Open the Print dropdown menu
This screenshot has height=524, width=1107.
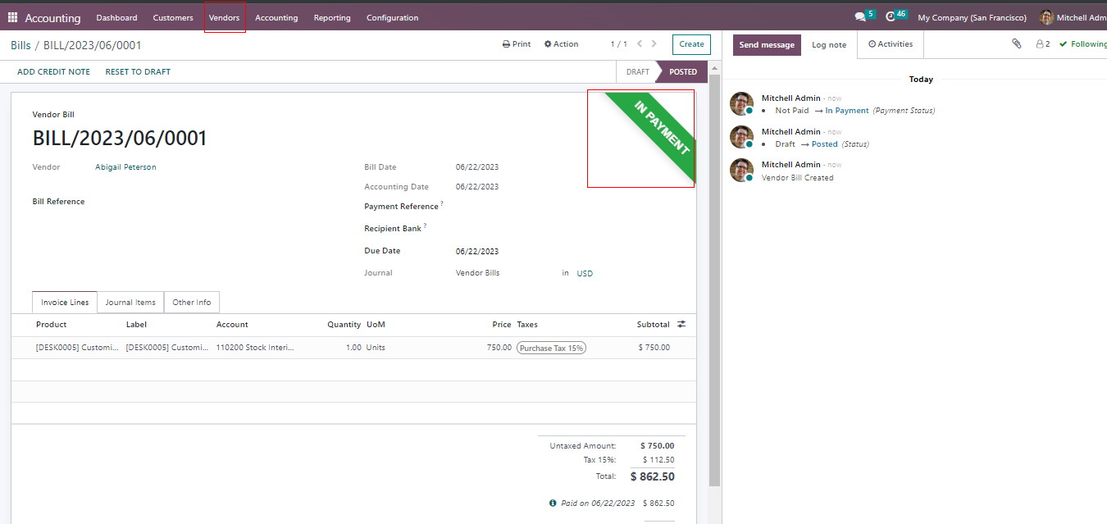(x=517, y=44)
